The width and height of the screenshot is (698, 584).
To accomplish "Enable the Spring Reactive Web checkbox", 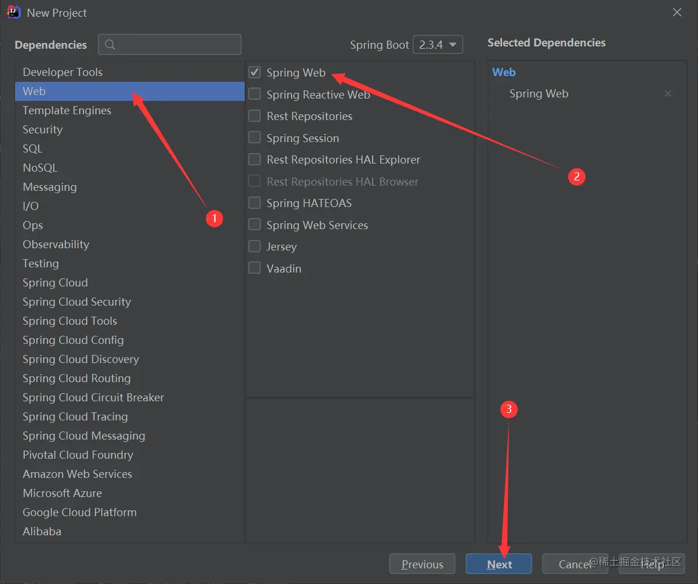I will (255, 95).
